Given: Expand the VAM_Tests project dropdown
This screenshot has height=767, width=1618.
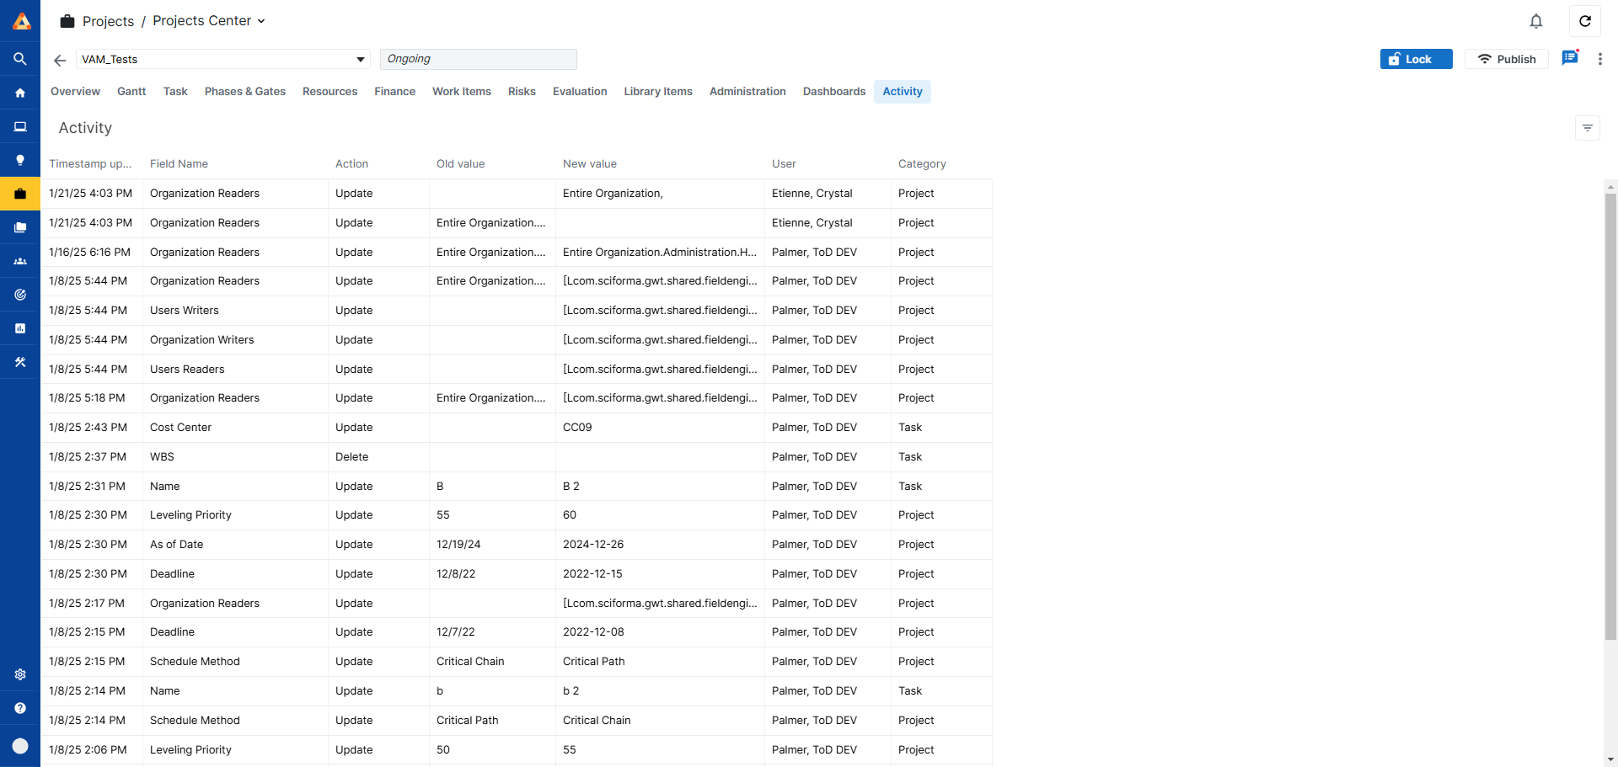Looking at the screenshot, I should 361,60.
